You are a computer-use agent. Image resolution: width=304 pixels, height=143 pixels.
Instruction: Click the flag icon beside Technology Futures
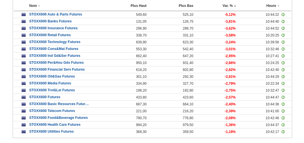coord(24,42)
